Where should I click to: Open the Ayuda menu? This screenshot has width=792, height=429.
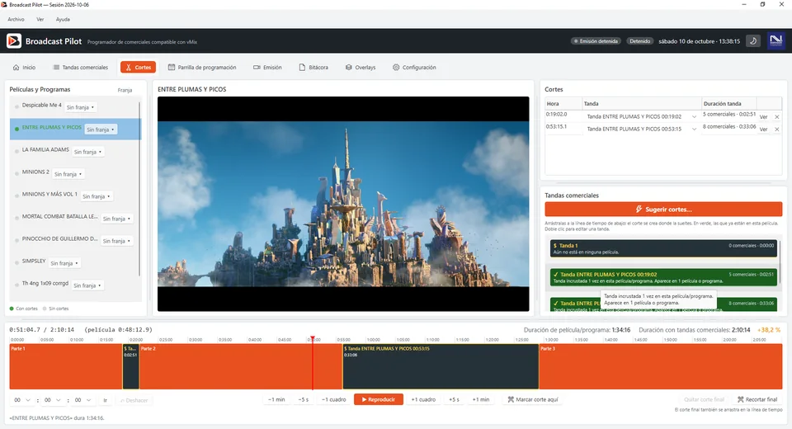click(63, 19)
